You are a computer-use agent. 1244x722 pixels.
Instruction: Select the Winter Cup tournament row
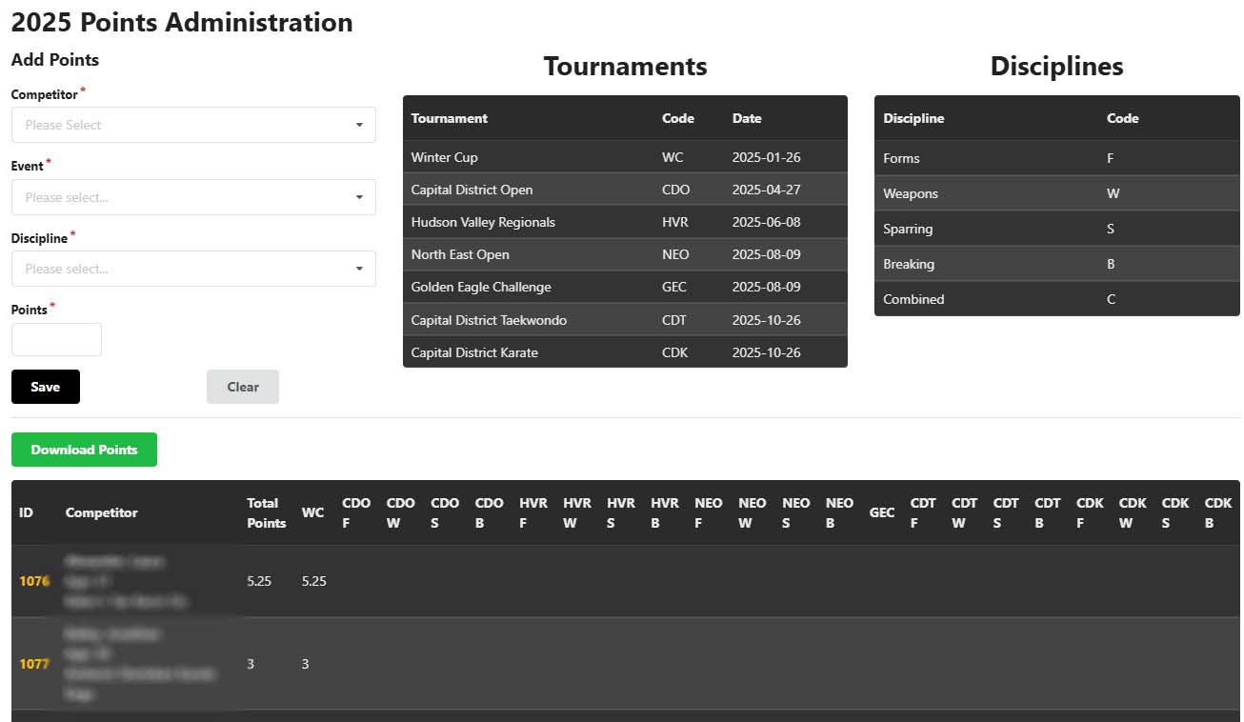coord(624,157)
